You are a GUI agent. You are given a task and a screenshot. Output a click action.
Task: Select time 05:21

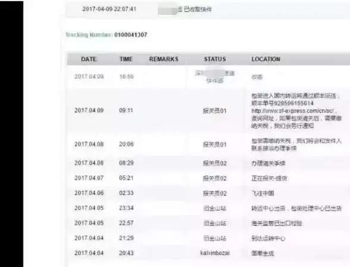pos(126,178)
